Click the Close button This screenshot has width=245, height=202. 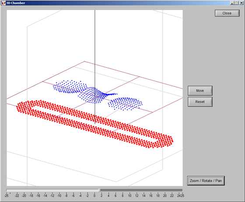(x=227, y=13)
